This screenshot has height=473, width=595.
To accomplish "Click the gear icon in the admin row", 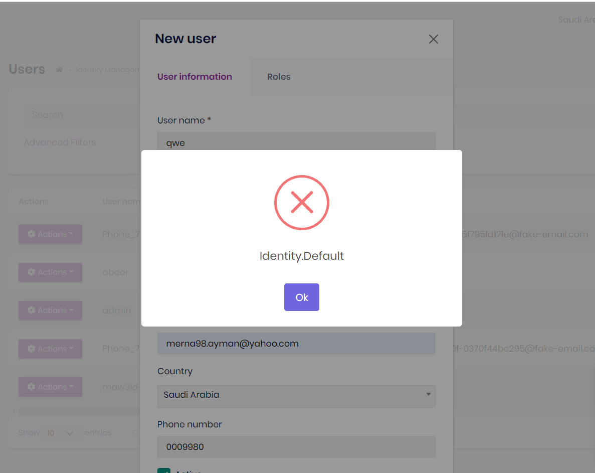I will click(x=32, y=310).
